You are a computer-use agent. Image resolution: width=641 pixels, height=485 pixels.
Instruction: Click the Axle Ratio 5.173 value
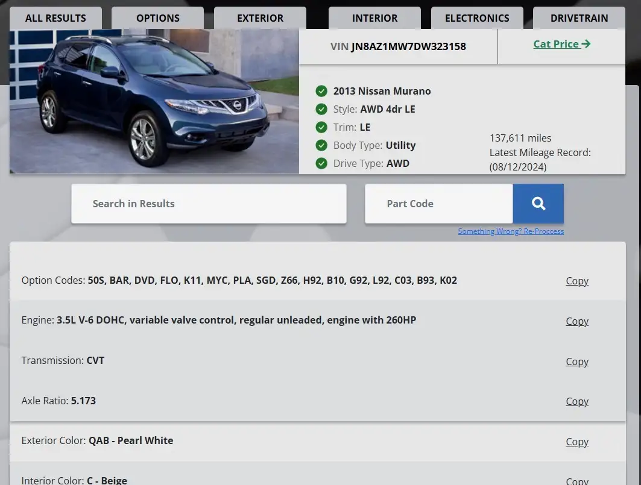pyautogui.click(x=83, y=401)
